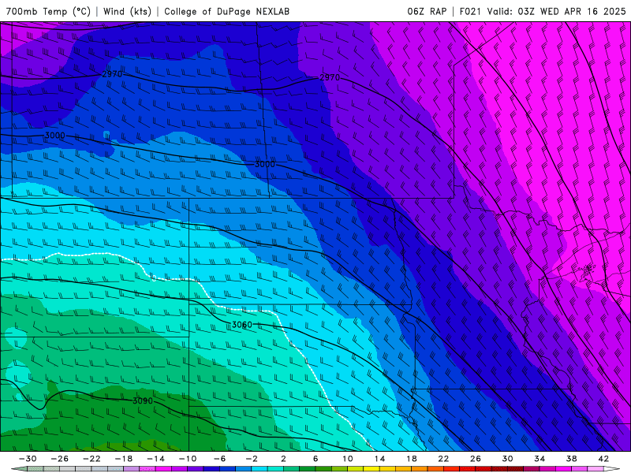Image resolution: width=631 pixels, height=473 pixels.
Task: Click the "18" color scale value
Action: click(x=411, y=459)
